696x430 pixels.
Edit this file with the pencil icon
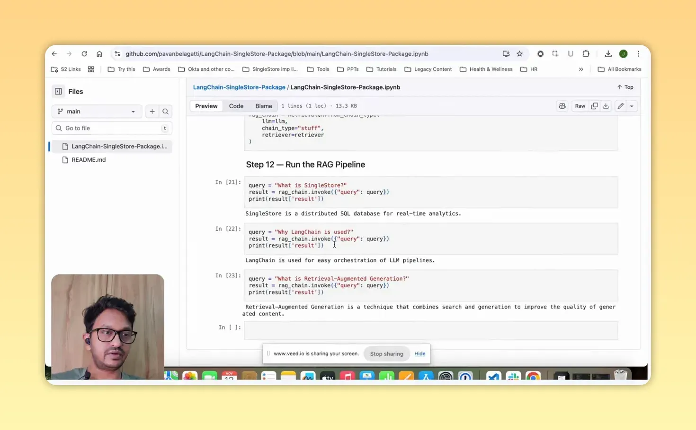tap(620, 106)
